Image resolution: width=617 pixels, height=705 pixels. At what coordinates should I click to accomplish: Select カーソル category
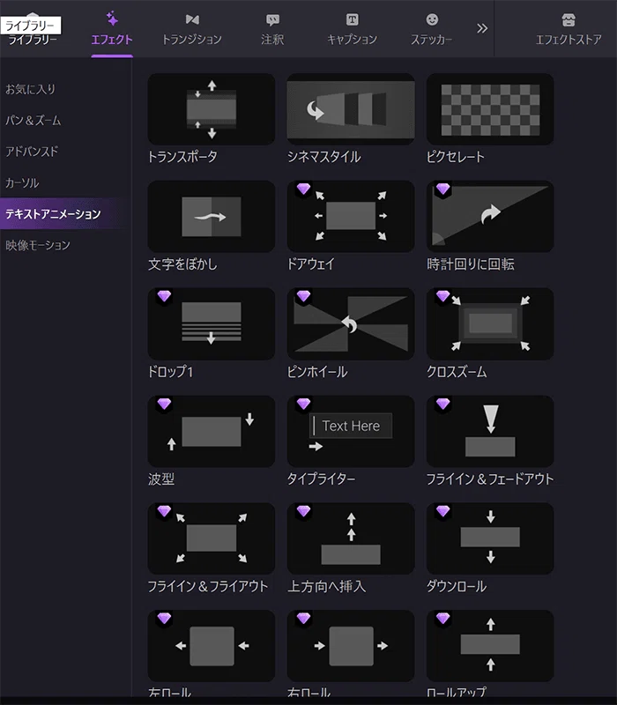coord(22,183)
